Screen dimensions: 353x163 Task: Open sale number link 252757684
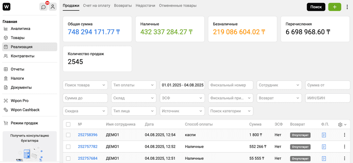[x=88, y=158]
